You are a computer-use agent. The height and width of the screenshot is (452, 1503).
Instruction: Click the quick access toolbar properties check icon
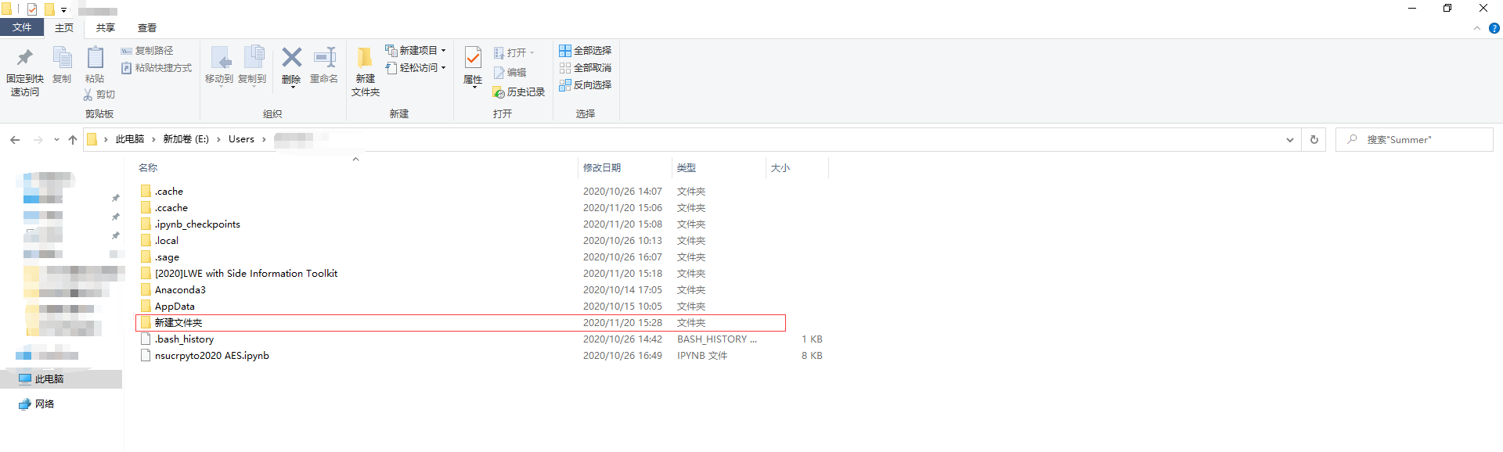point(32,9)
